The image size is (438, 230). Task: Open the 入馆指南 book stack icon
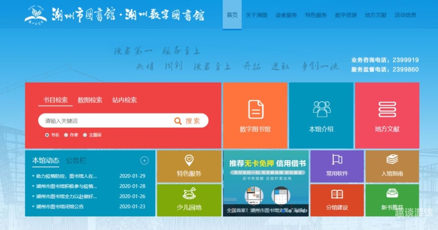point(392,160)
